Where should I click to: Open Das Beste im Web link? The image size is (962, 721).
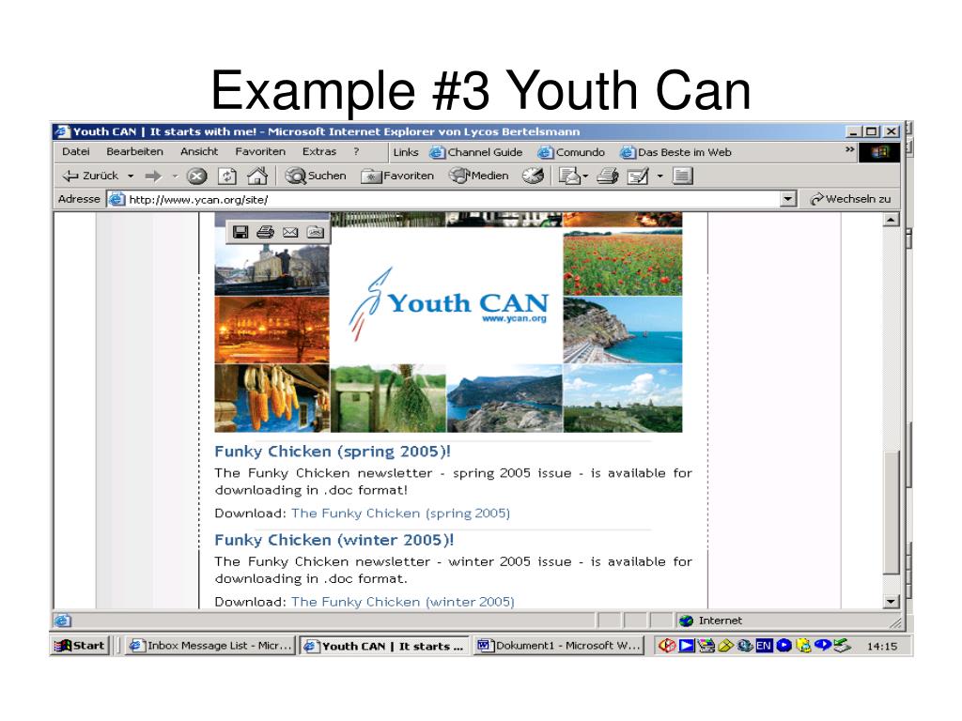tap(675, 153)
